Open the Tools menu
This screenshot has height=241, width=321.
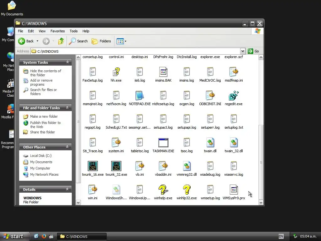coord(73,31)
